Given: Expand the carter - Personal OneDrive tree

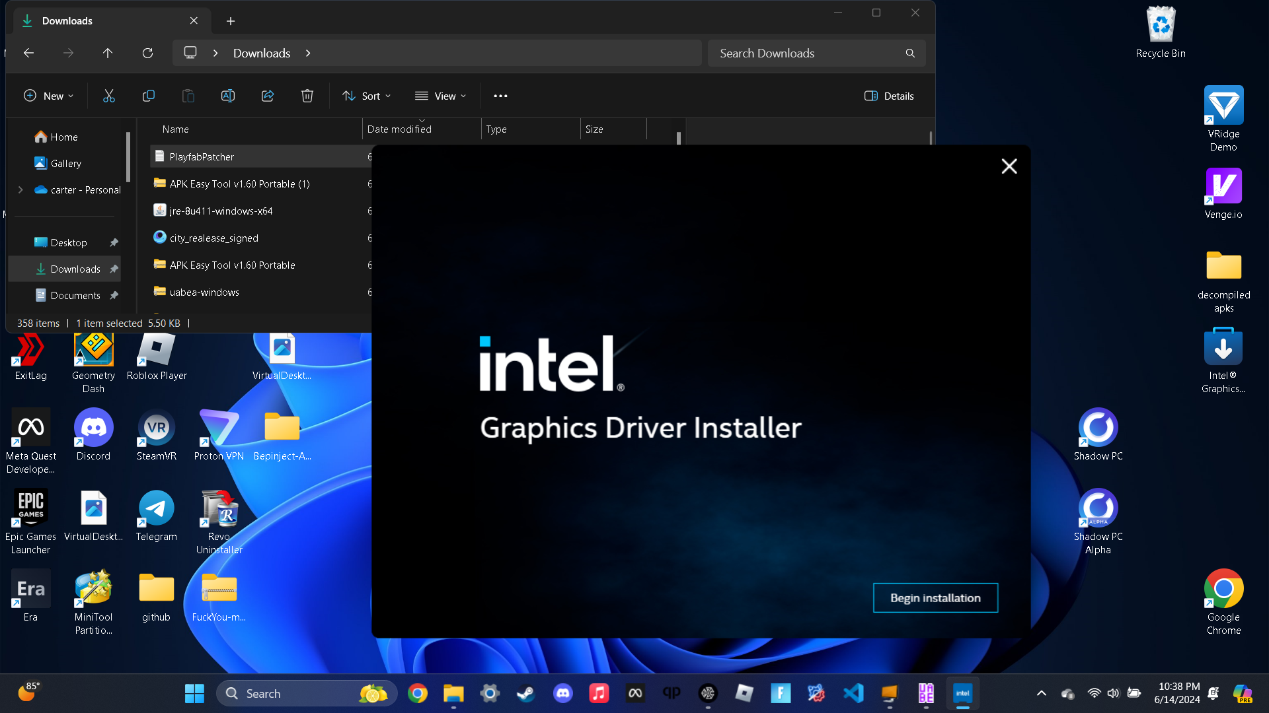Looking at the screenshot, I should coord(20,190).
